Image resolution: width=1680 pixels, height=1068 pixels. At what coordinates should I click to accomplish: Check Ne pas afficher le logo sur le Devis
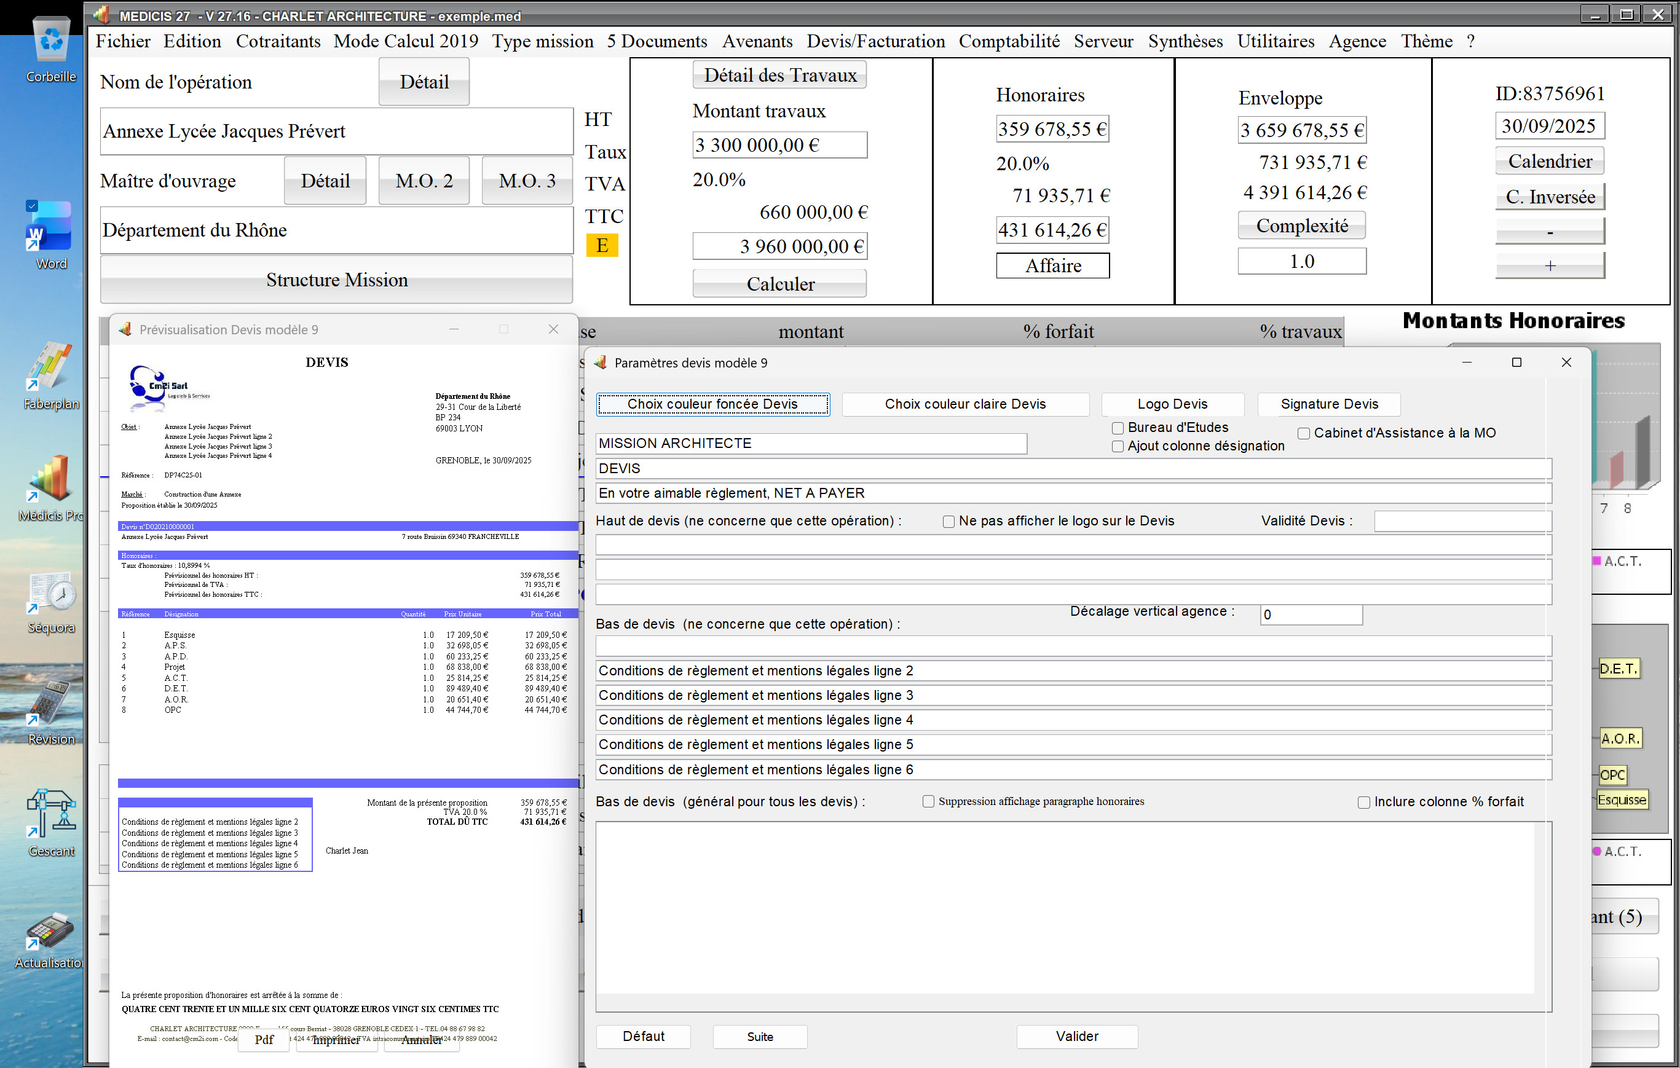click(x=949, y=521)
